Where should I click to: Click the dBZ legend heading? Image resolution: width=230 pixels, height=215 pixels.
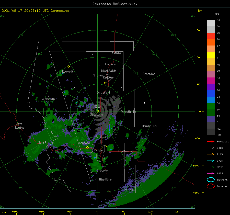[x=217, y=14]
